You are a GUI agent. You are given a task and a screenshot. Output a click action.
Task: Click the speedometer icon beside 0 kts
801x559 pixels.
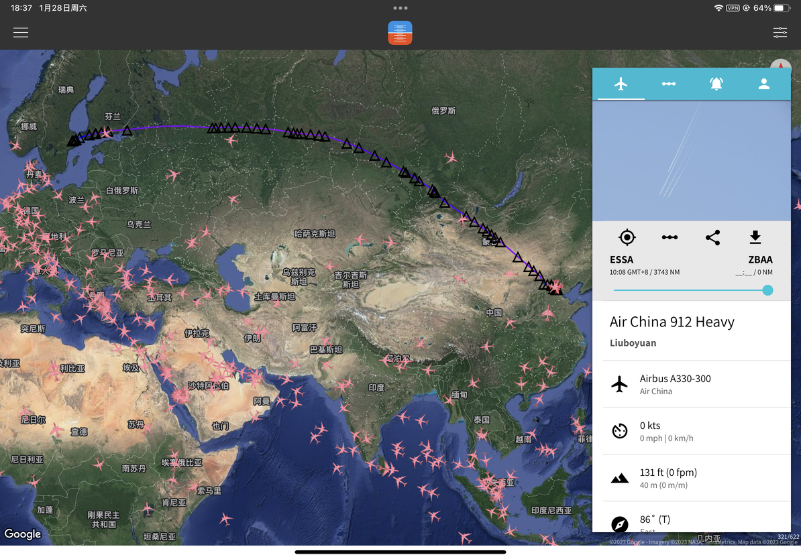click(620, 431)
